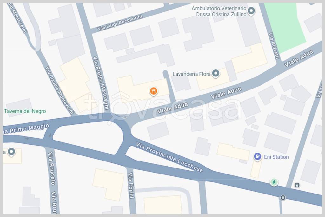Select the lower bus stop icon on the main road
The height and width of the screenshot is (217, 325).
283,198
